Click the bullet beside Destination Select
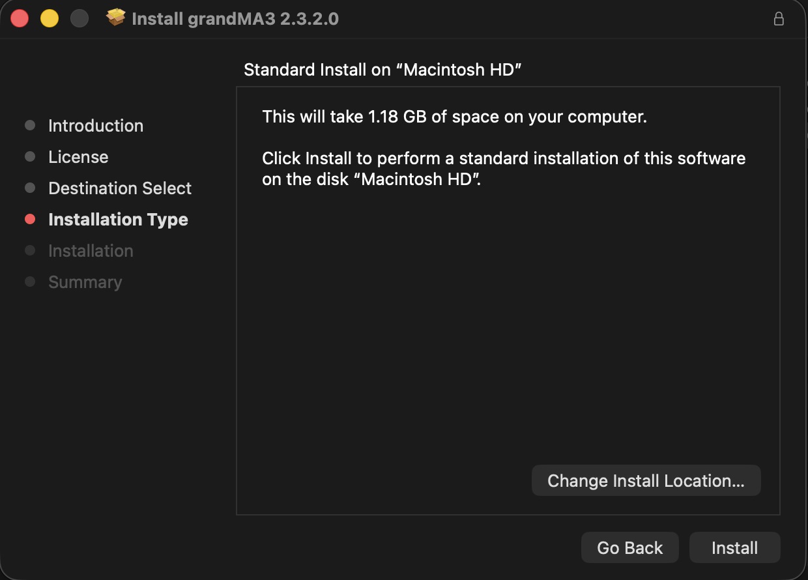 [x=30, y=188]
